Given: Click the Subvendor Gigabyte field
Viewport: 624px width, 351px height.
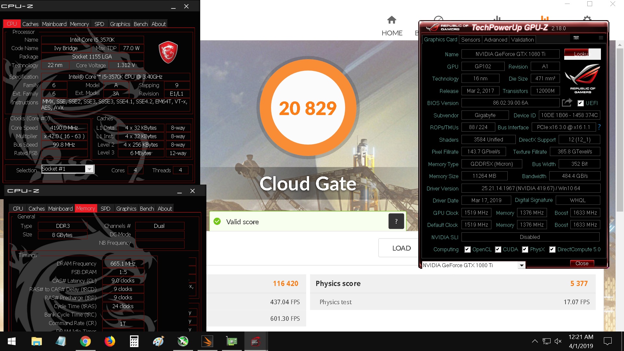Looking at the screenshot, I should 485,115.
